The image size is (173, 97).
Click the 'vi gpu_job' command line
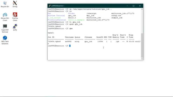click(x=64, y=22)
